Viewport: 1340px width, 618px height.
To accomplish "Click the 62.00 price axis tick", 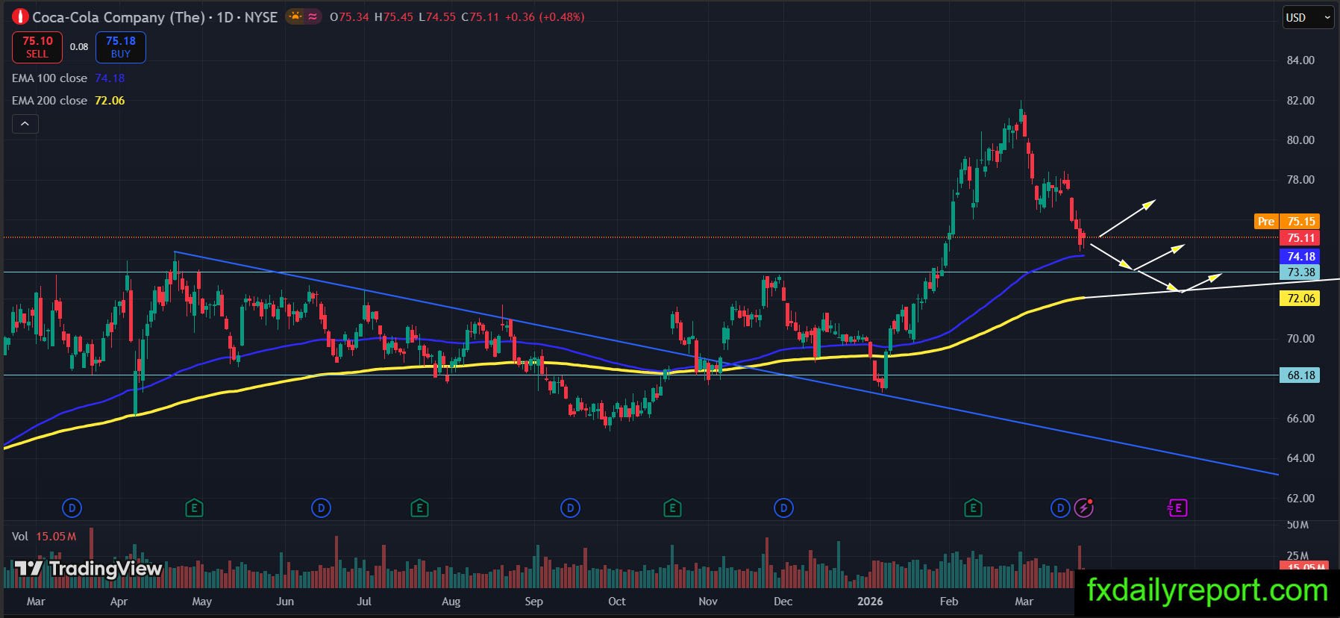I will pos(1300,498).
